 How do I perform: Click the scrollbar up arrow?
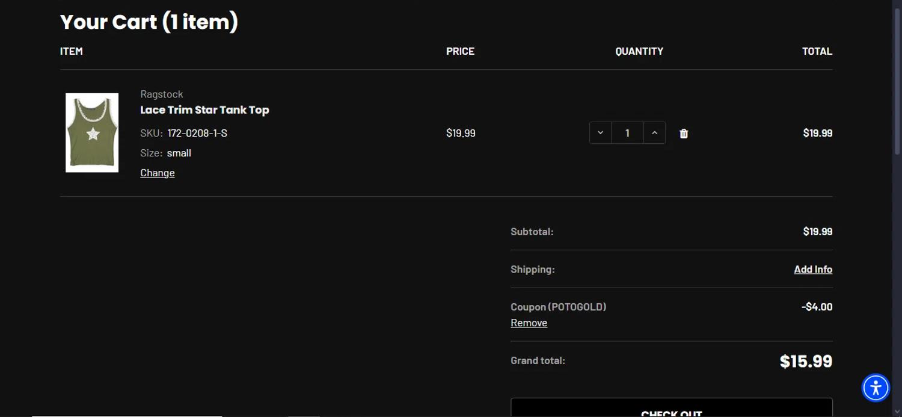(897, 4)
